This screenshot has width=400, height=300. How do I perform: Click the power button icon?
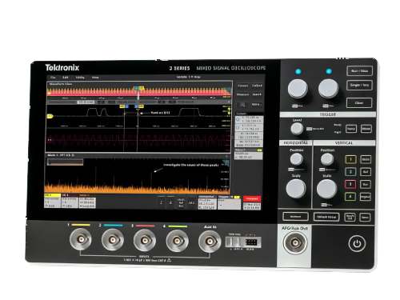pos(357,243)
